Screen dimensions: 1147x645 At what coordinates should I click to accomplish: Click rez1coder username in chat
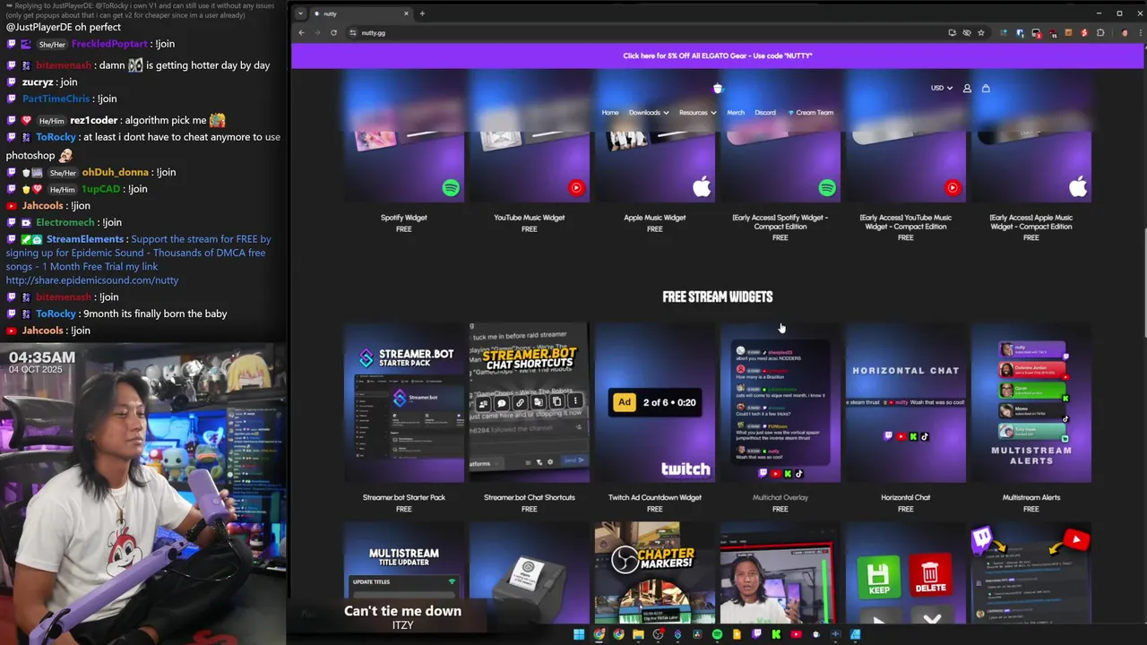(94, 120)
